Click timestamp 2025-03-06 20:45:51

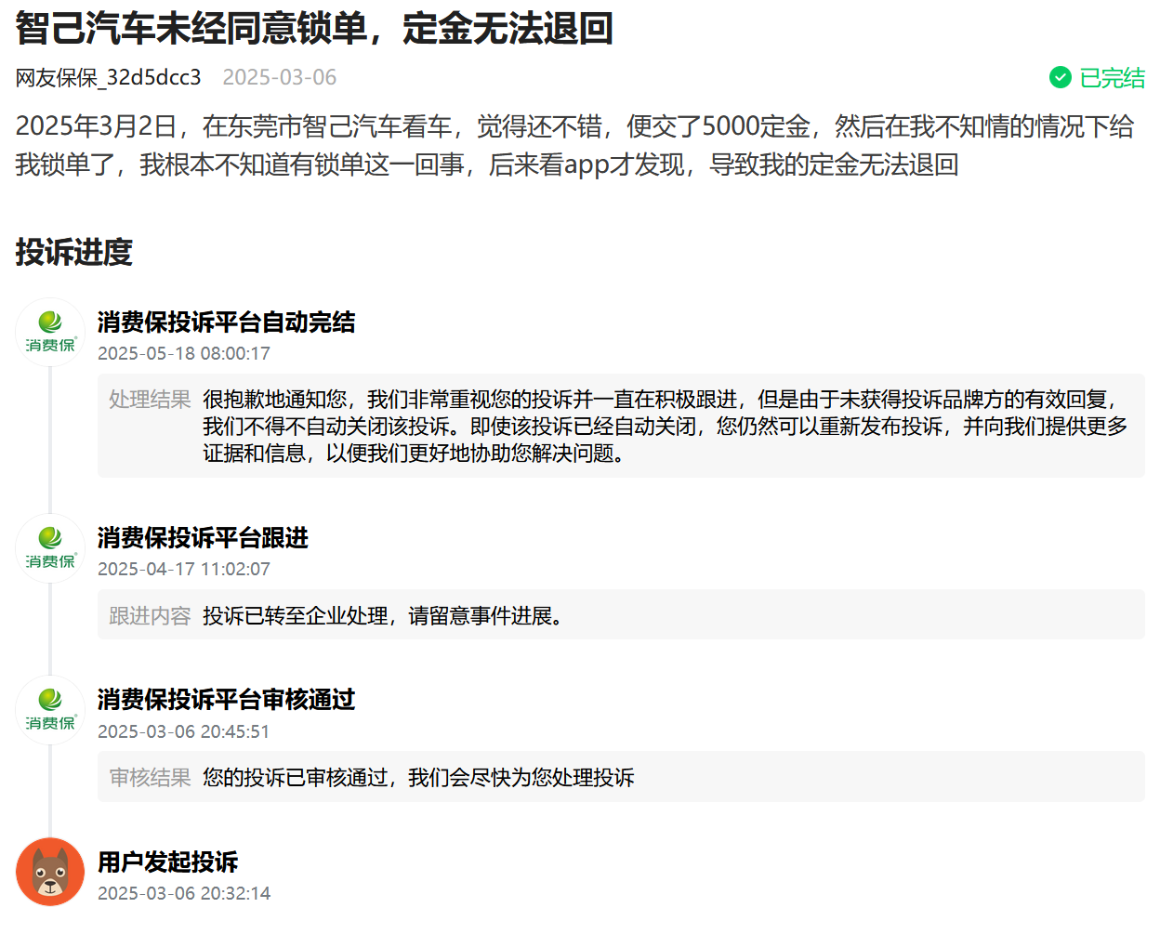[184, 731]
